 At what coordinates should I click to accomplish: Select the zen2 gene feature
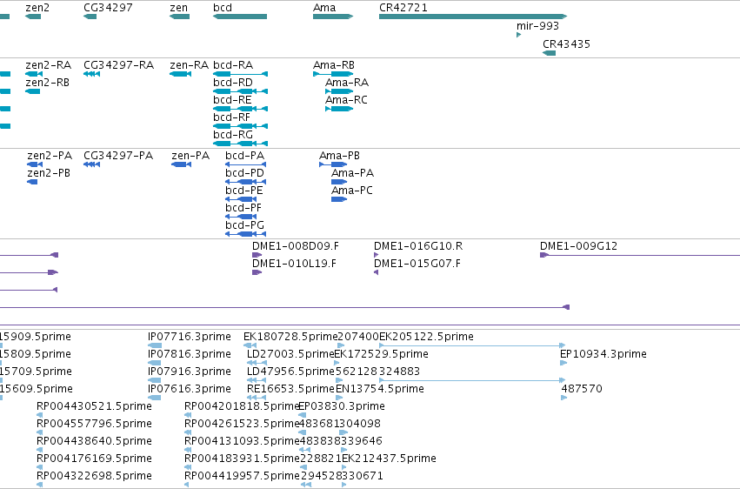pyautogui.click(x=32, y=17)
